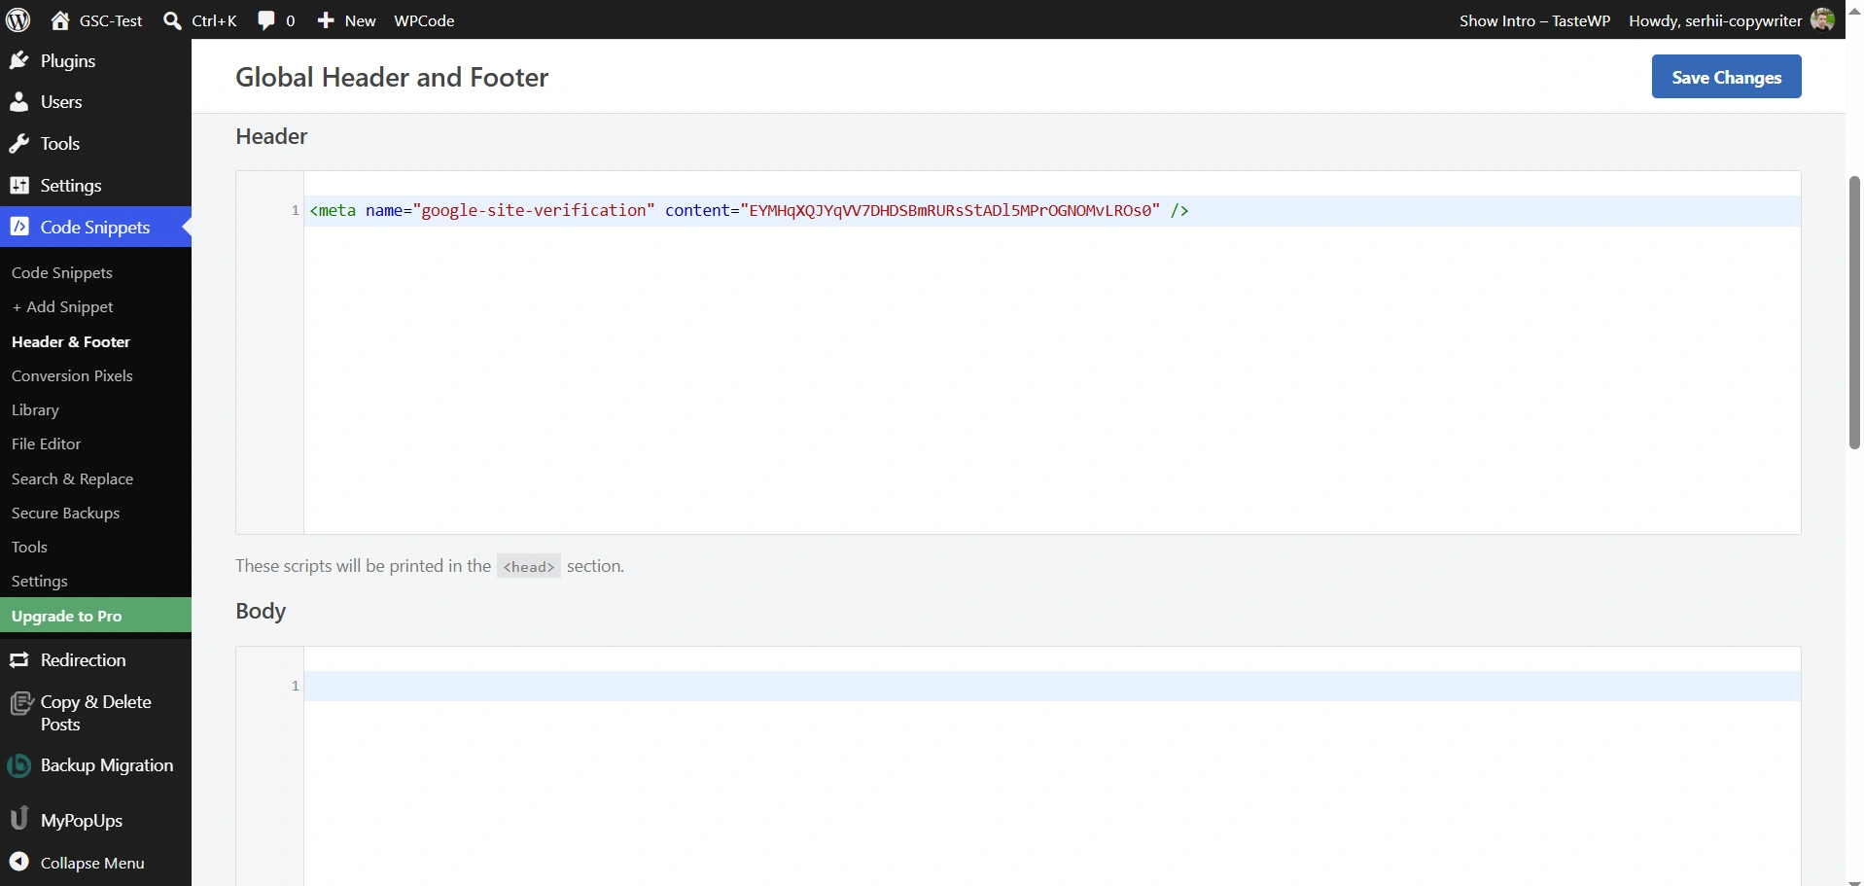
Task: Open Backup Migration menu
Action: coord(107,765)
